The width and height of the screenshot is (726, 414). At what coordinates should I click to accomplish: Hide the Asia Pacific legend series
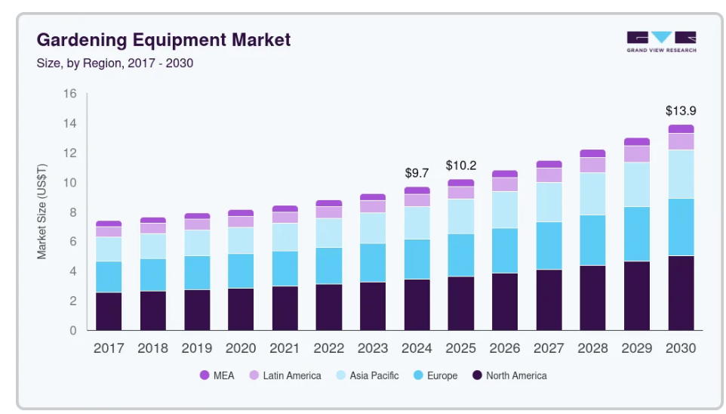click(340, 375)
